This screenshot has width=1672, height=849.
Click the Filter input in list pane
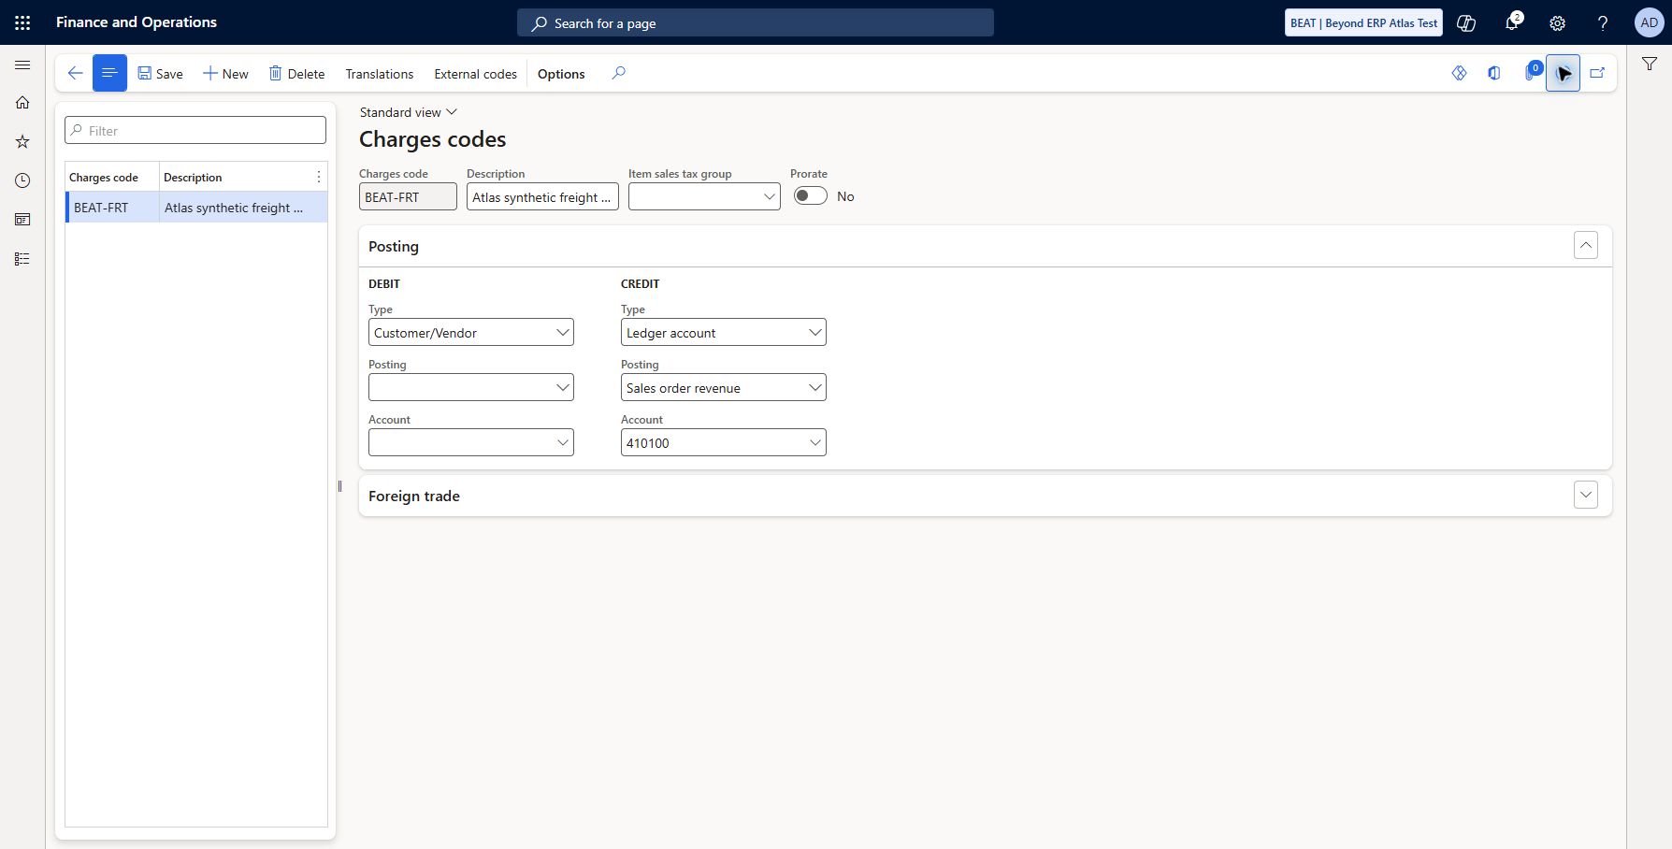click(195, 130)
